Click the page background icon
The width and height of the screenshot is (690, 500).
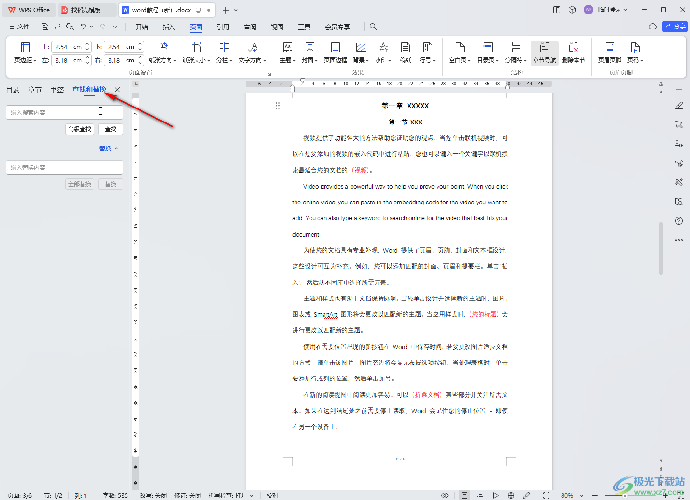361,47
